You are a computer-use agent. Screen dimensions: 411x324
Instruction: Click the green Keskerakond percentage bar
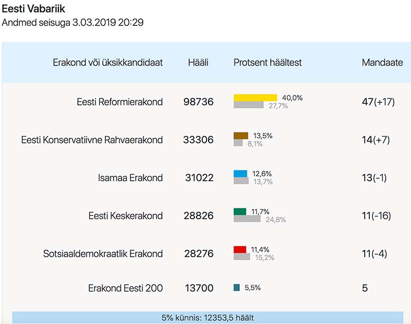pyautogui.click(x=240, y=212)
